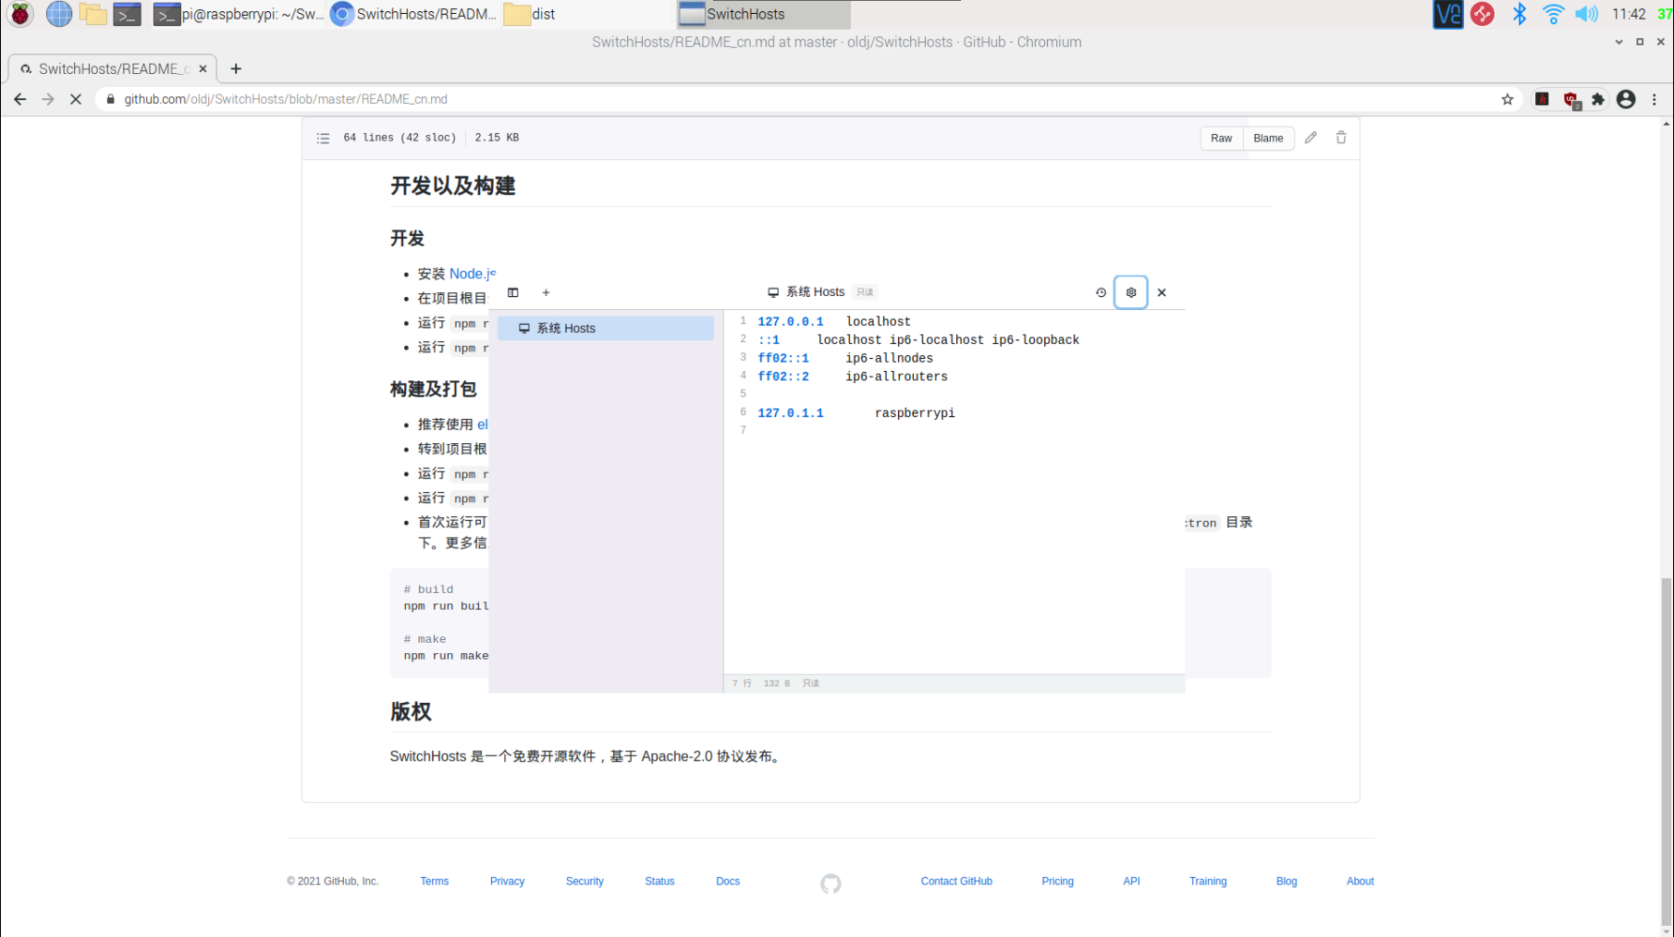Open the Training footer link
The image size is (1674, 937).
(x=1208, y=882)
